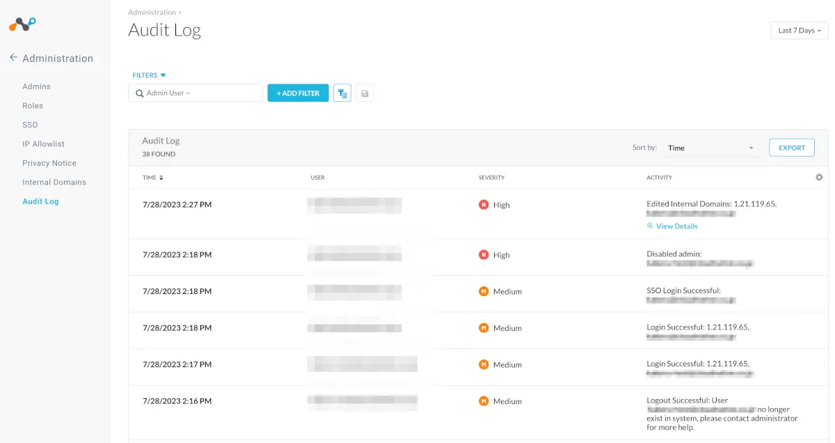Click the save filter disk icon
Viewport: 835px width, 443px height.
pyautogui.click(x=365, y=93)
